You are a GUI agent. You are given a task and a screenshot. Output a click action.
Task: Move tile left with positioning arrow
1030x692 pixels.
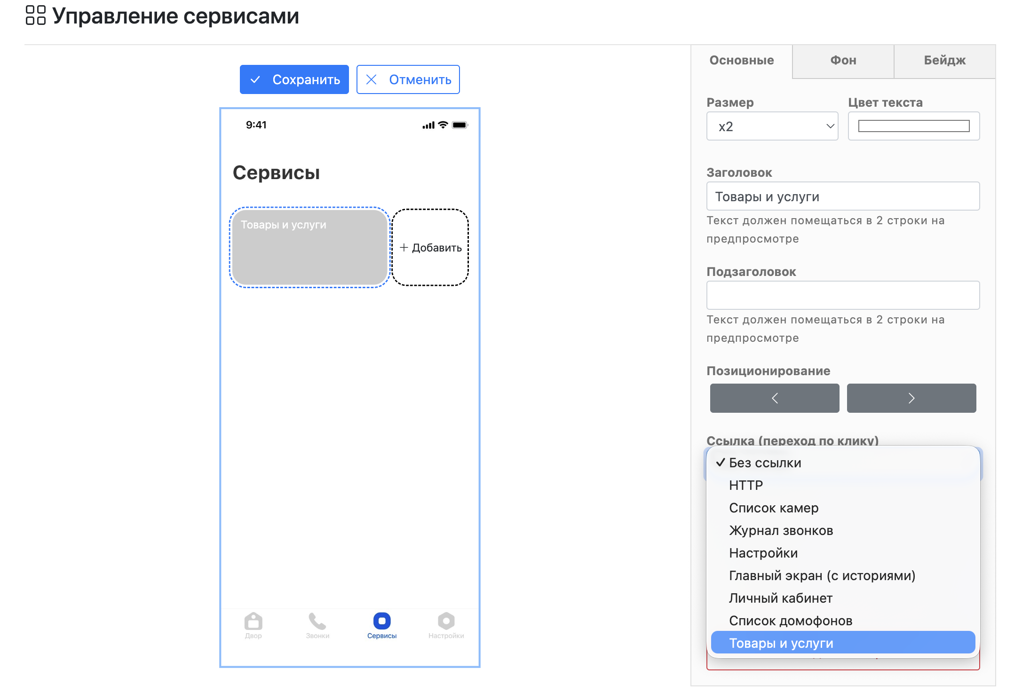tap(774, 398)
